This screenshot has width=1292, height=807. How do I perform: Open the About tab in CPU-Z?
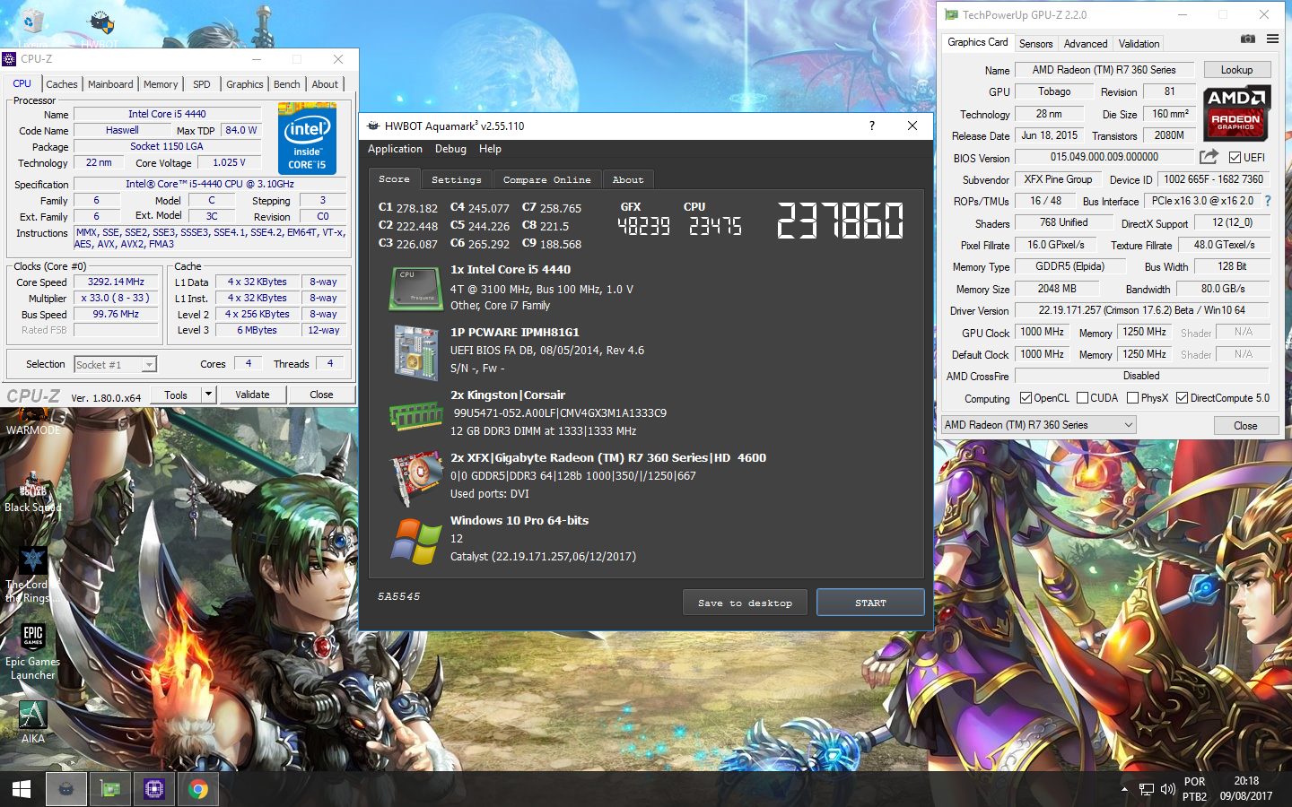(x=325, y=84)
